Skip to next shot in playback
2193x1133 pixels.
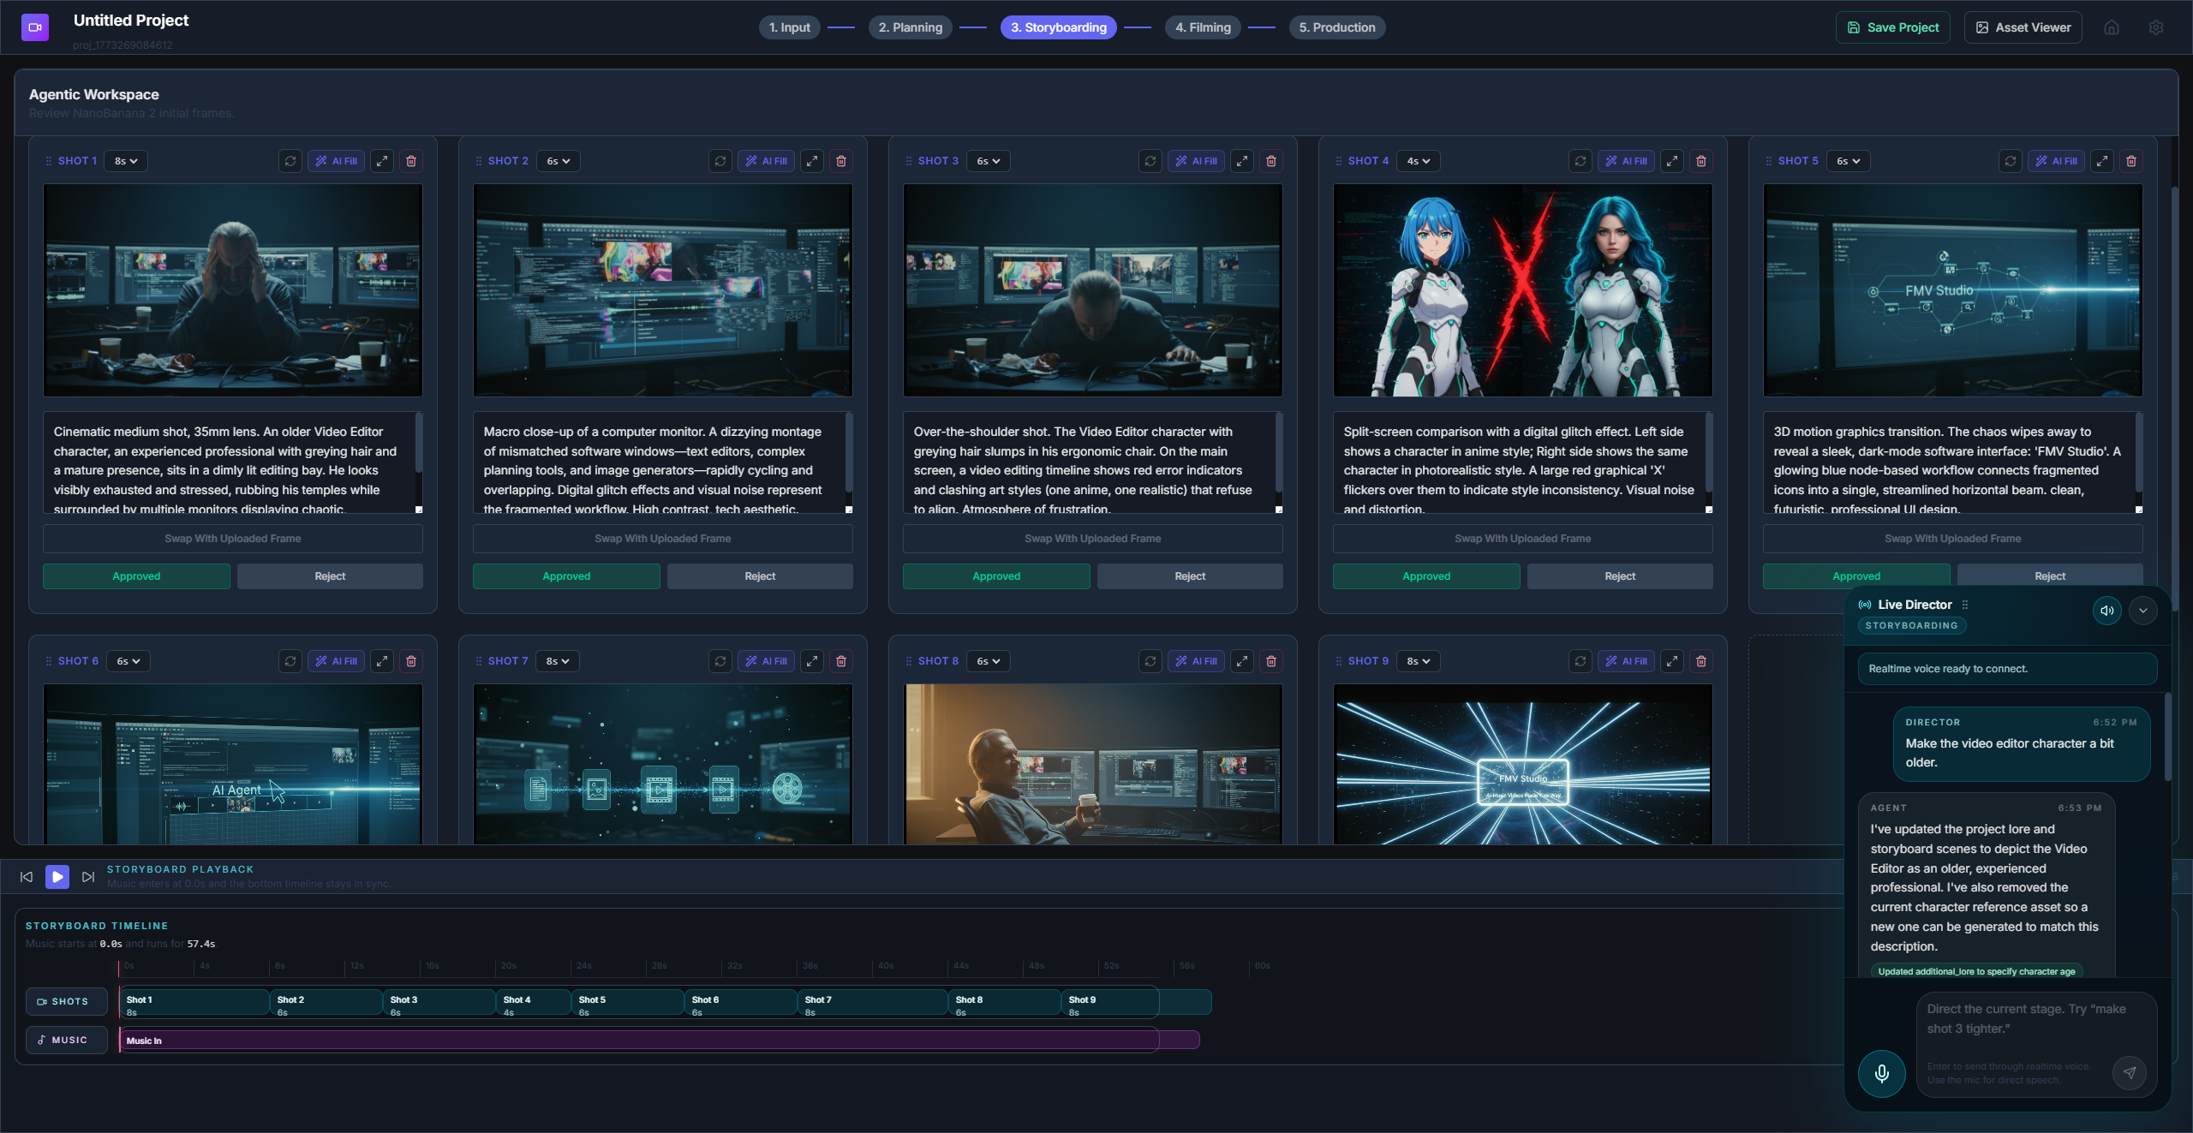87,877
